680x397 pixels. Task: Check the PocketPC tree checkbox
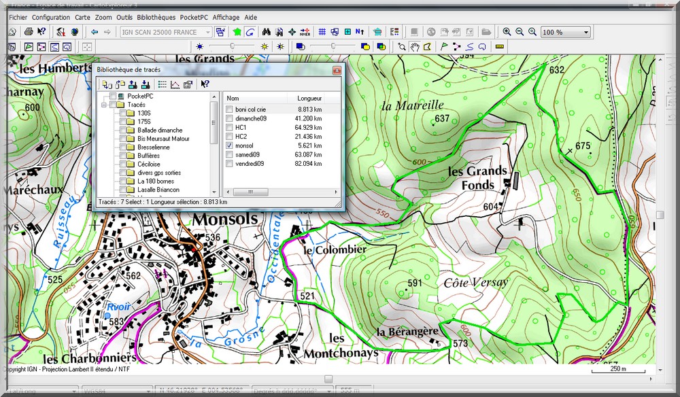coord(113,97)
